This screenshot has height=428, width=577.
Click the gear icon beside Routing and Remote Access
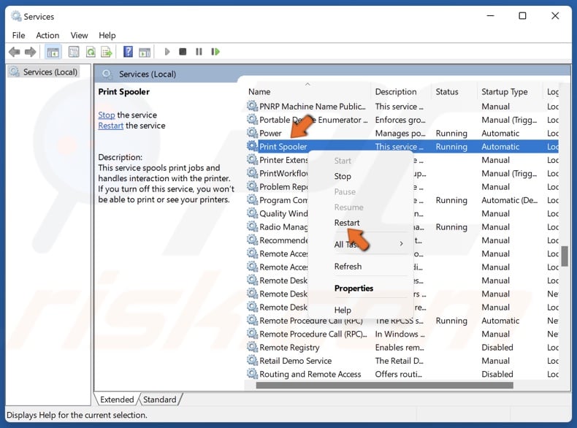point(252,374)
